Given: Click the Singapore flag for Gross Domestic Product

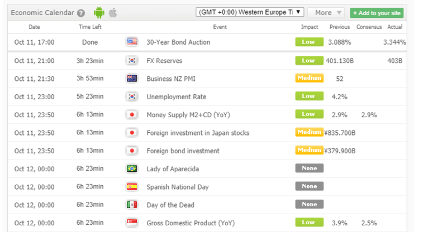Looking at the screenshot, I should click(x=132, y=223).
